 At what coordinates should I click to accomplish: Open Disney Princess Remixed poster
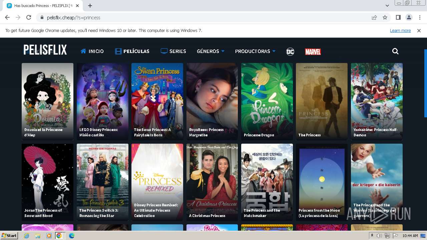coord(157,182)
